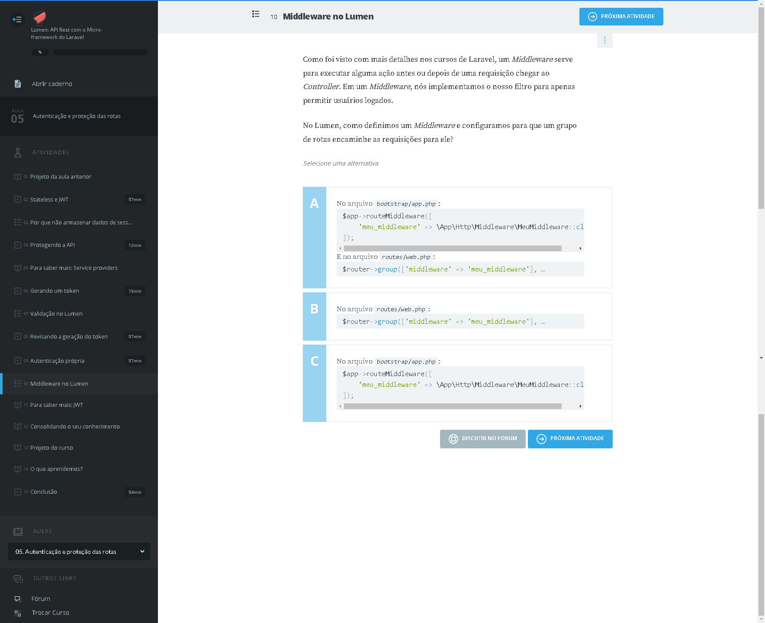Open activity Gerando um token
This screenshot has height=623, width=765.
55,291
